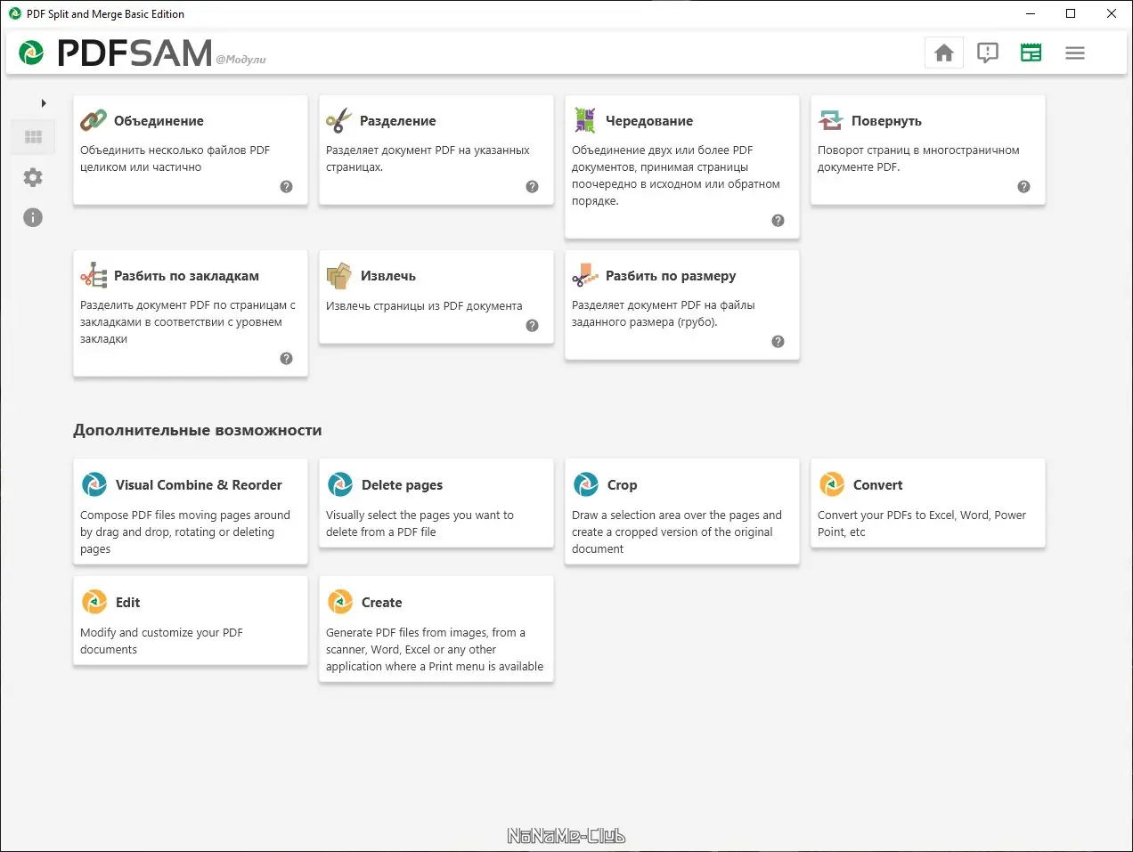The width and height of the screenshot is (1133, 852).
Task: Click the Delete pages icon
Action: pyautogui.click(x=340, y=484)
